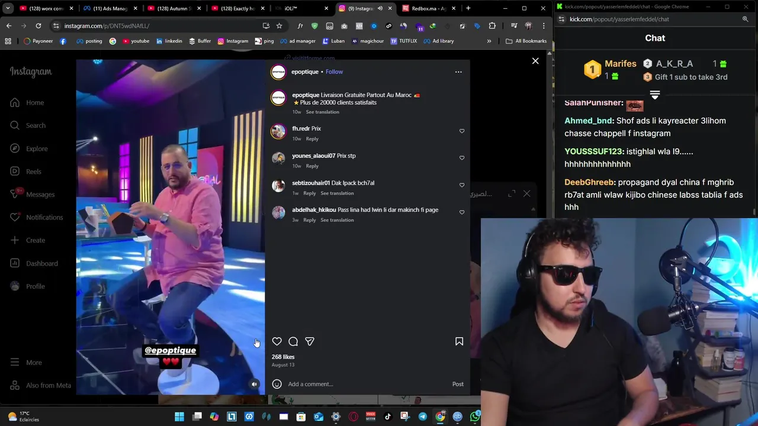Screen dimensions: 758x426
Task: Open Windows Start menu
Action: [x=179, y=417]
